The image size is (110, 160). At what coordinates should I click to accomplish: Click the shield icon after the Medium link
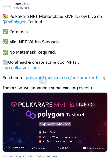[105, 78]
